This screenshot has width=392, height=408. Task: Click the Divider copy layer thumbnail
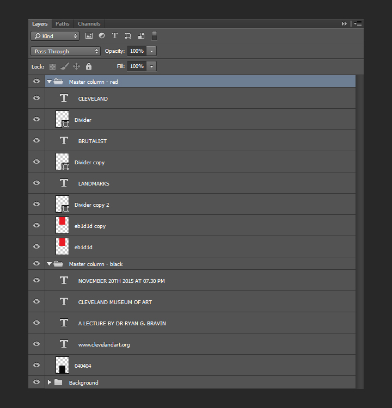[62, 162]
